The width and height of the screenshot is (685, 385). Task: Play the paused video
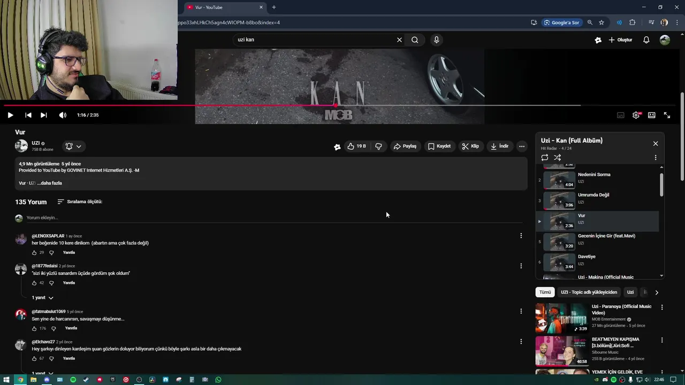pyautogui.click(x=10, y=115)
